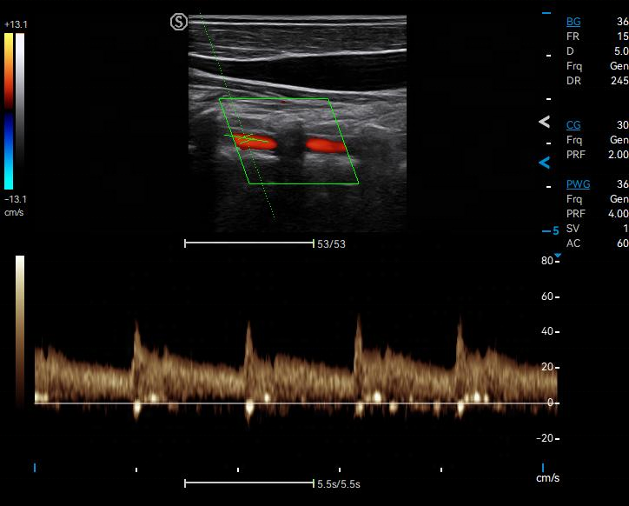Click the PWG PRF value row
Image resolution: width=629 pixels, height=506 pixels.
[598, 214]
